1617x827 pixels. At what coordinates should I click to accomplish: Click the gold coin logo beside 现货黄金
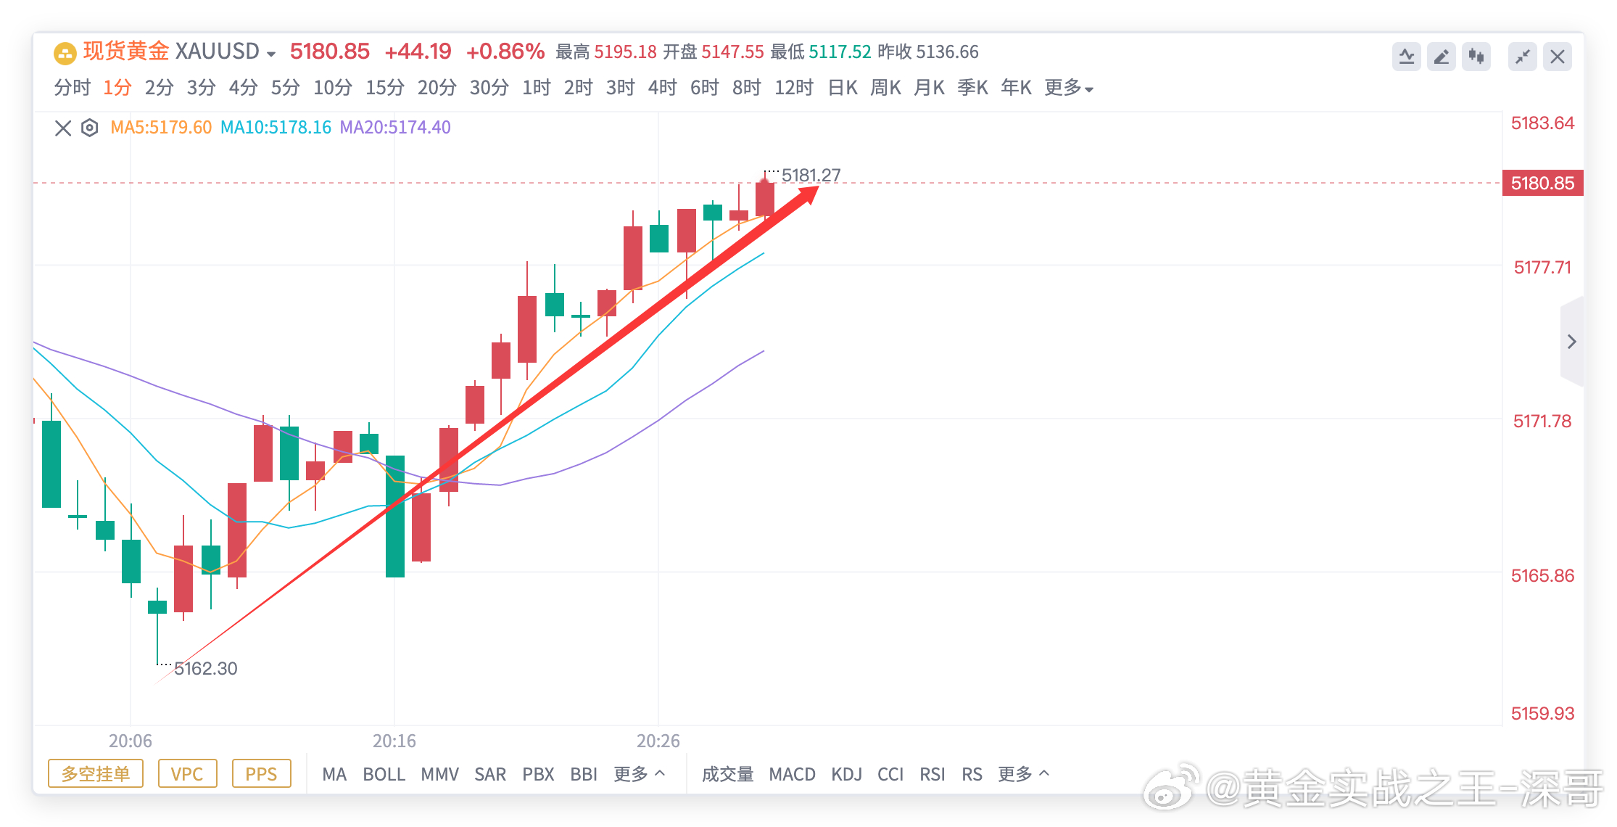(x=65, y=52)
